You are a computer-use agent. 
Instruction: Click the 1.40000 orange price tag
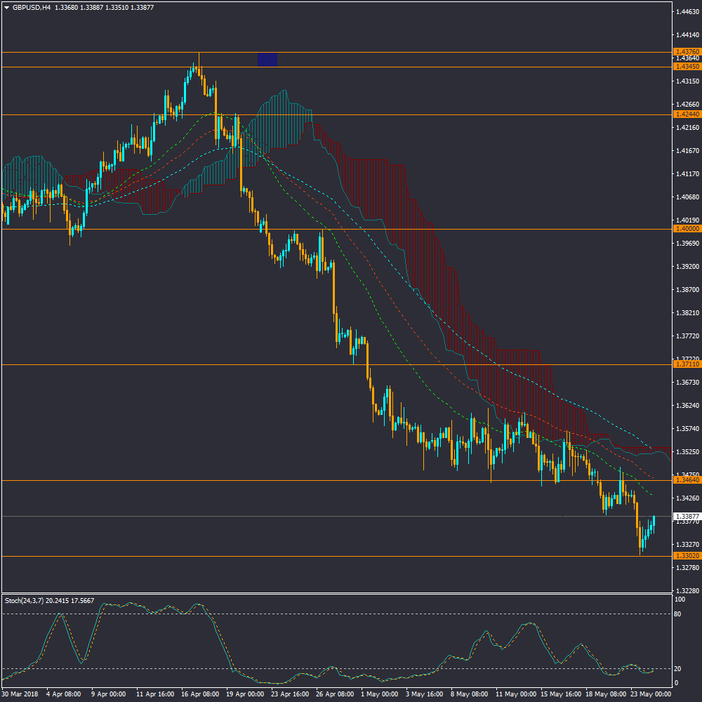pyautogui.click(x=686, y=229)
